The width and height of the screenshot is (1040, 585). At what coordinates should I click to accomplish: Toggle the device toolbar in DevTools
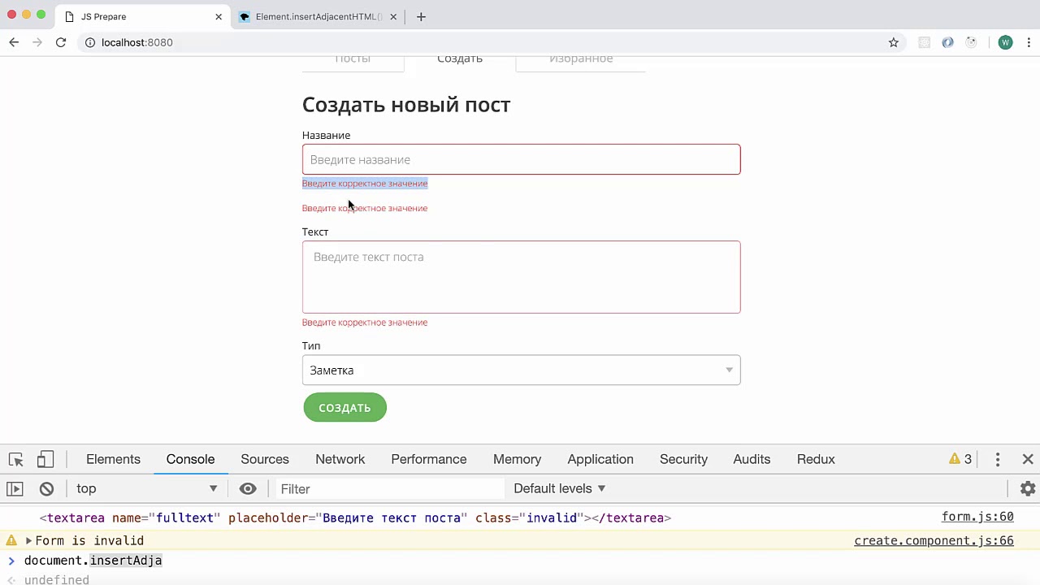point(45,459)
